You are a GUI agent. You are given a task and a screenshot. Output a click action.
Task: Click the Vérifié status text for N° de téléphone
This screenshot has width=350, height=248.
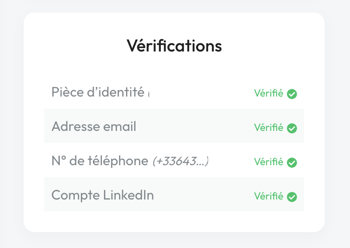coord(268,162)
